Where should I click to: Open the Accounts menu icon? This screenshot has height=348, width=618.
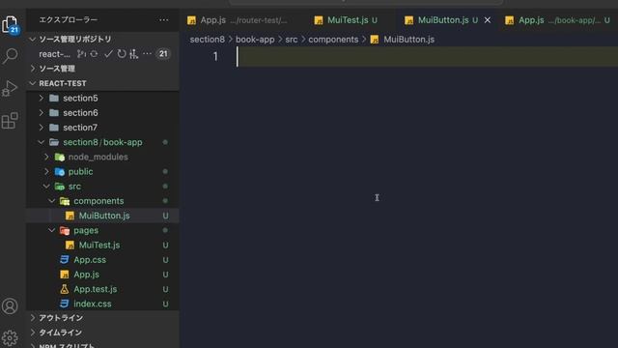pyautogui.click(x=10, y=306)
